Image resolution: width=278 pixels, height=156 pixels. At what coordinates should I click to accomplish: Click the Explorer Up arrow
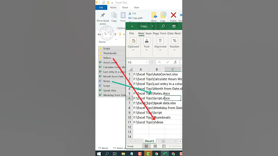coord(115,34)
